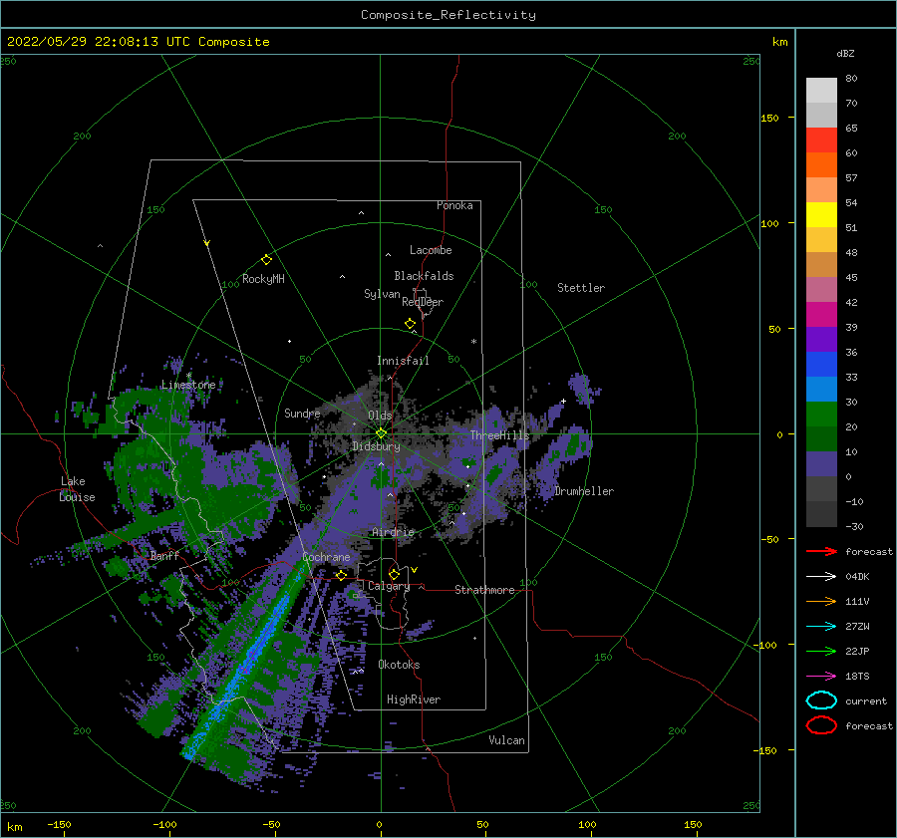This screenshot has height=838, width=897.
Task: Click the Airdrie label
Action: click(x=393, y=532)
